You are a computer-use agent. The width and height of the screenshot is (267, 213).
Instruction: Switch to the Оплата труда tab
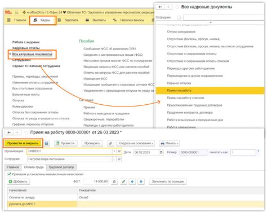(34, 167)
